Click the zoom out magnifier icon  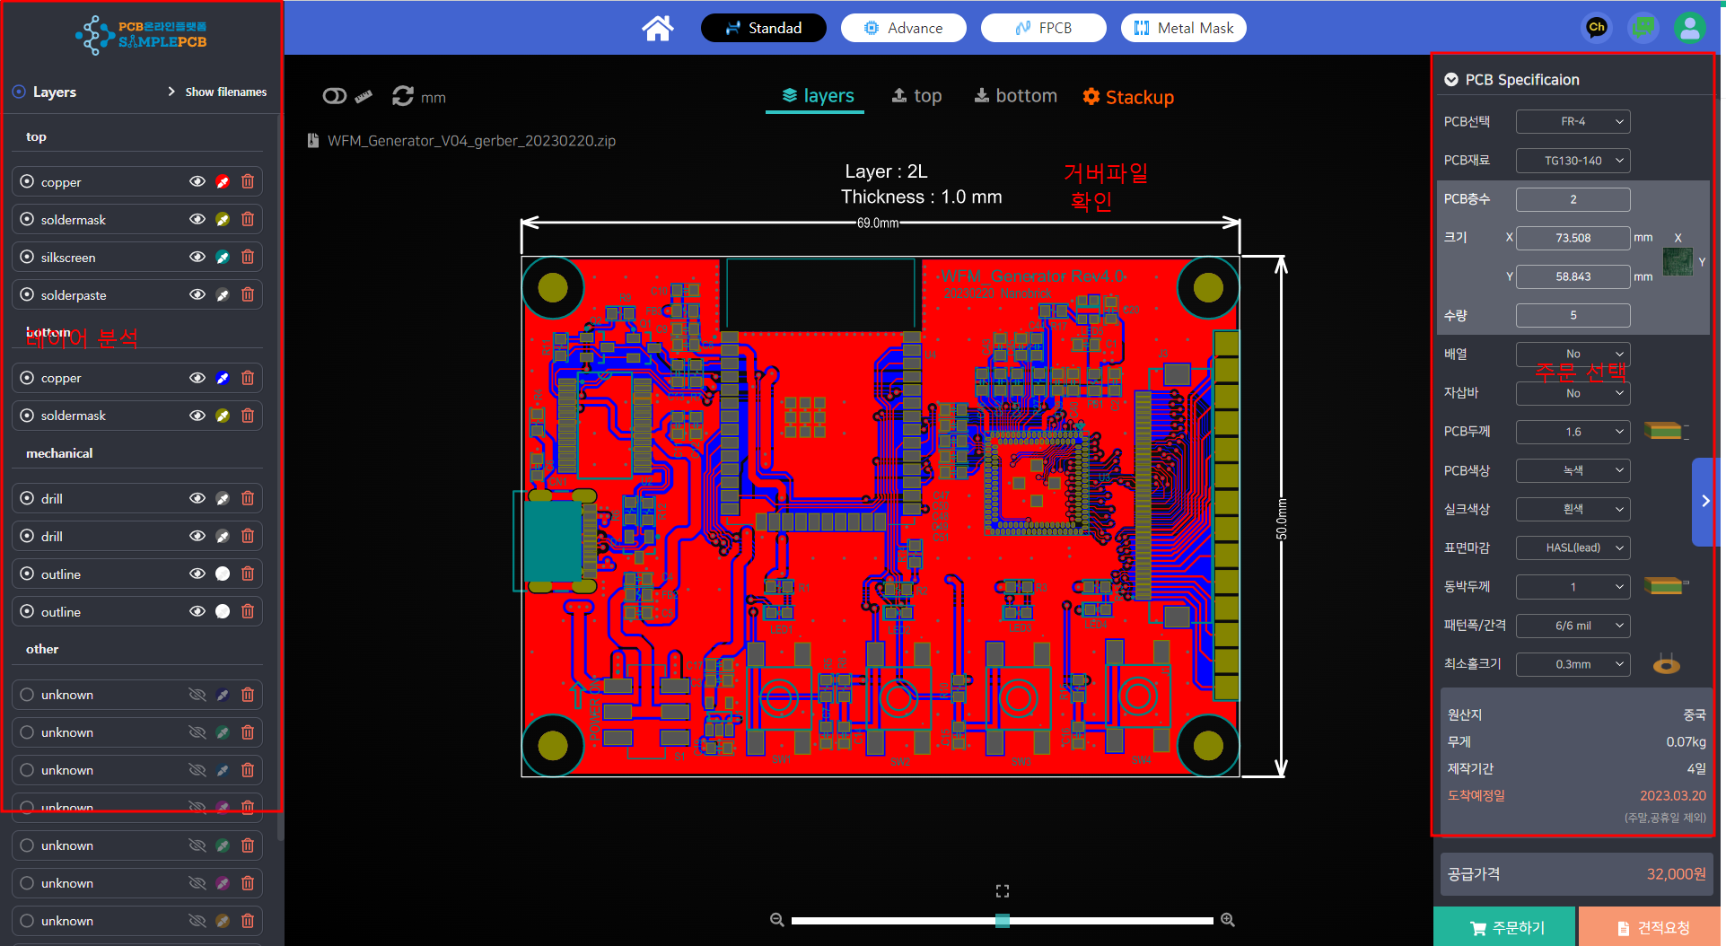[777, 920]
